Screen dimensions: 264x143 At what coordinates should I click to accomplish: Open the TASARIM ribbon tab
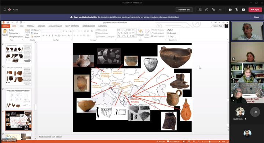(31, 26)
